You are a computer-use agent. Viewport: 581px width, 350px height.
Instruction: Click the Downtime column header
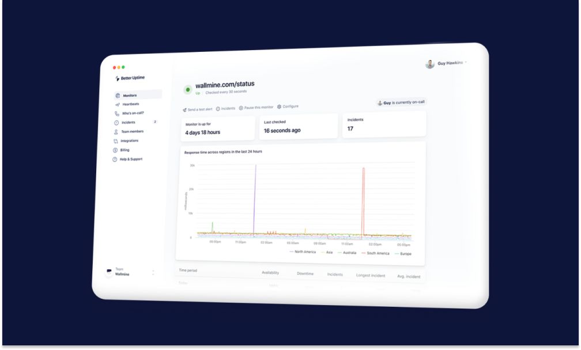click(x=305, y=274)
